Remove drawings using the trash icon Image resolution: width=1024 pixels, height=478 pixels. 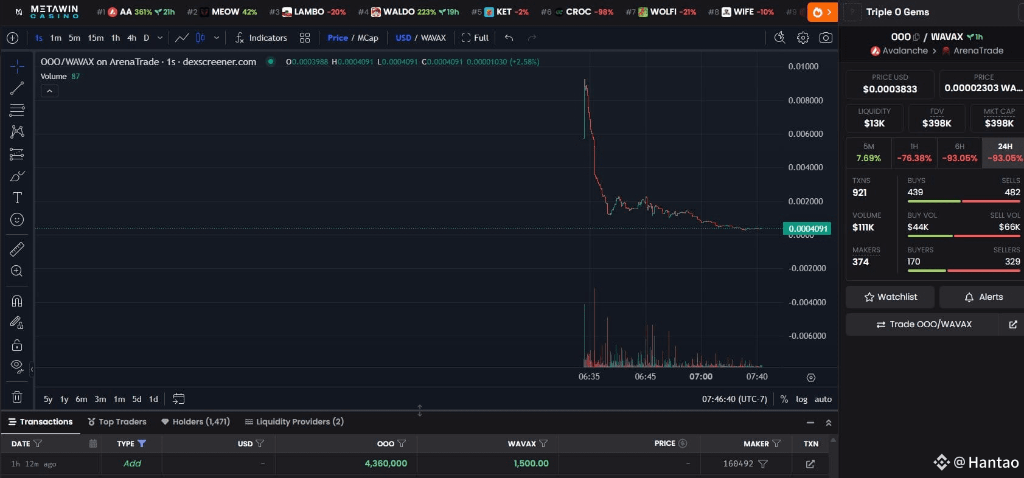tap(17, 397)
